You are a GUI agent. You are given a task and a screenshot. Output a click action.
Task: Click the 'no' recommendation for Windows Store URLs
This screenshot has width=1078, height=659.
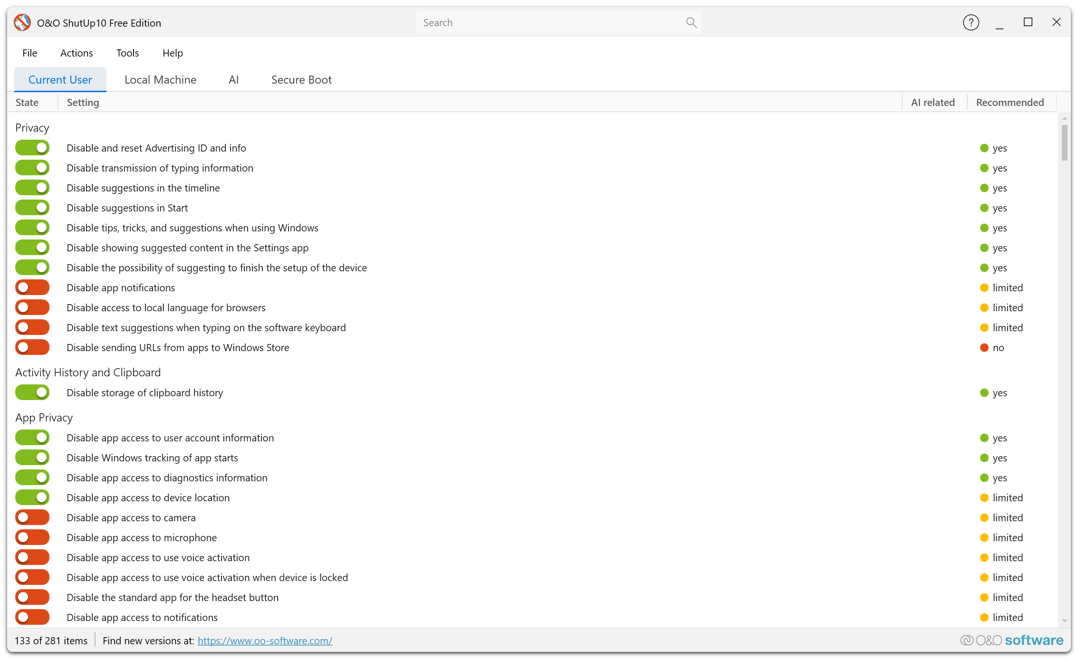[x=992, y=347]
